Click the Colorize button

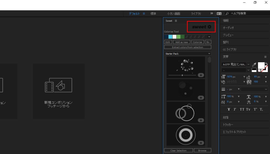[x=198, y=42]
